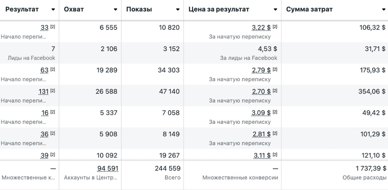Image resolution: width=388 pixels, height=190 pixels.
Task: Click the [2] footnote beside price 3,11 $
Action: click(x=275, y=154)
